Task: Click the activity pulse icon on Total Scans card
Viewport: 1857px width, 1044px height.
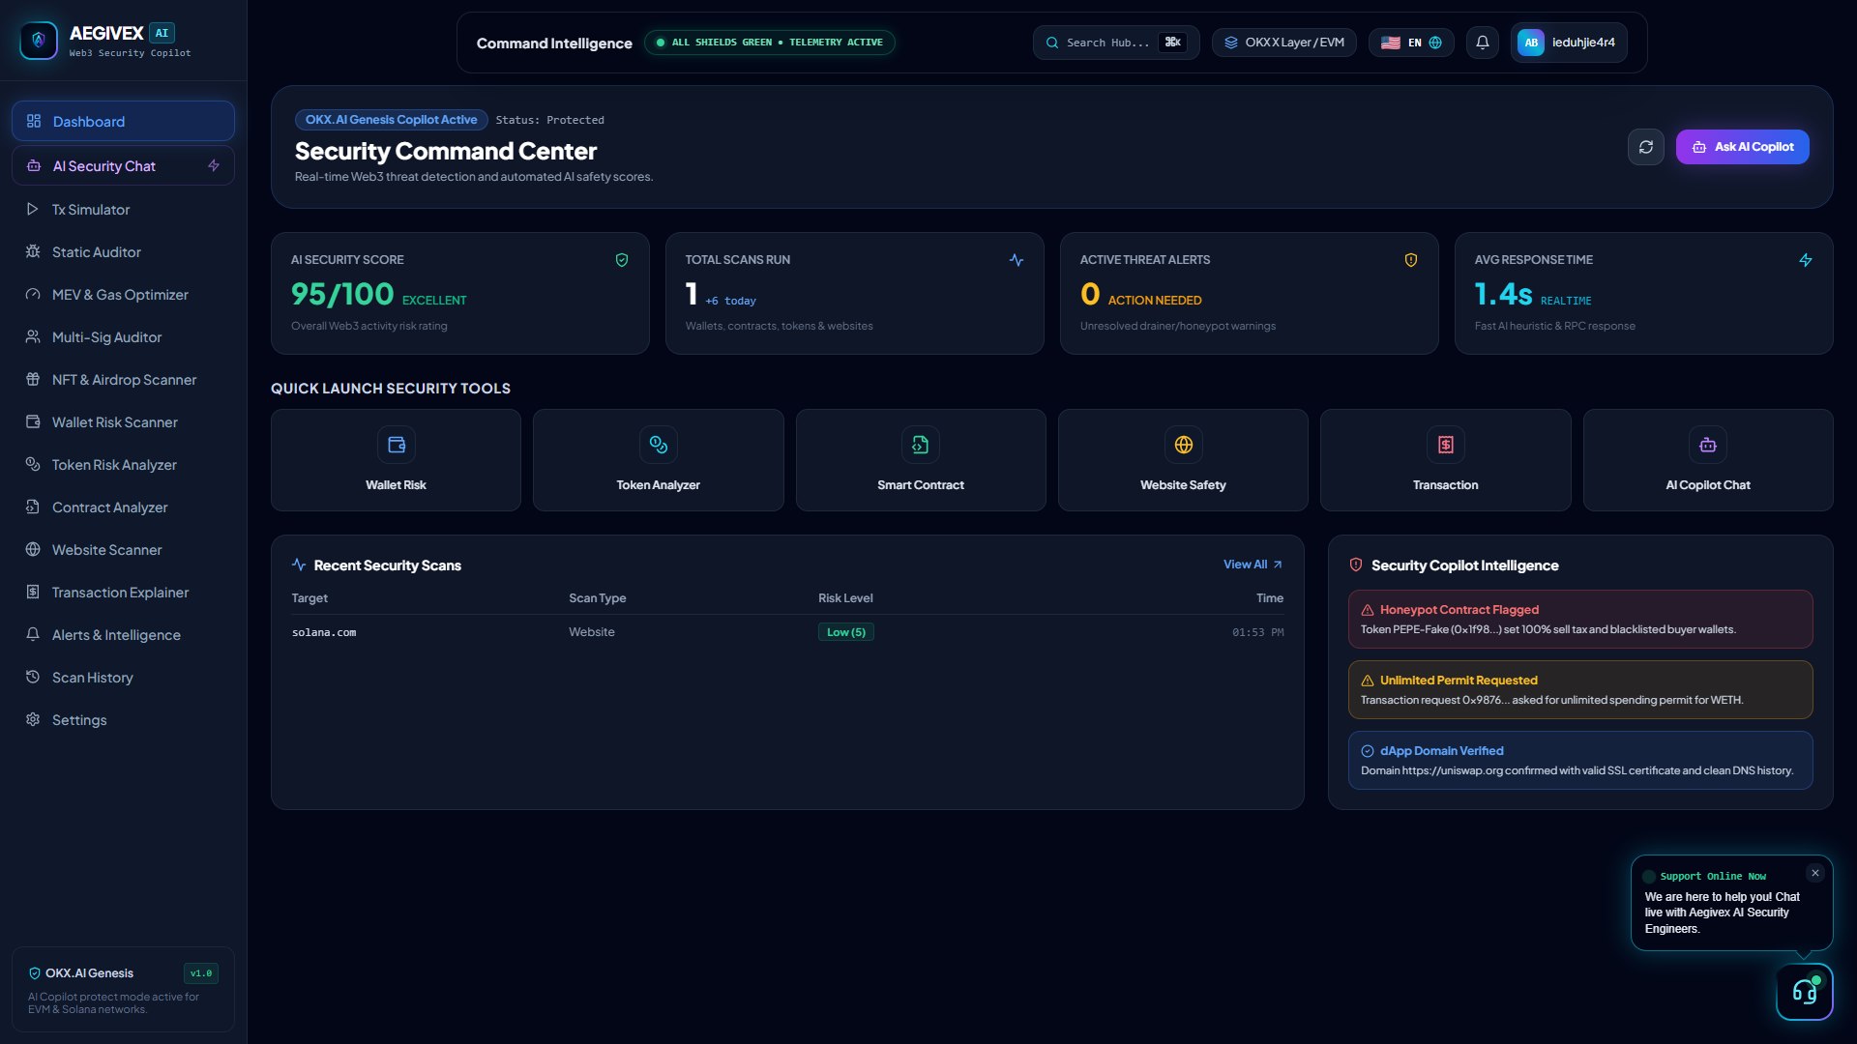Action: click(x=1017, y=260)
